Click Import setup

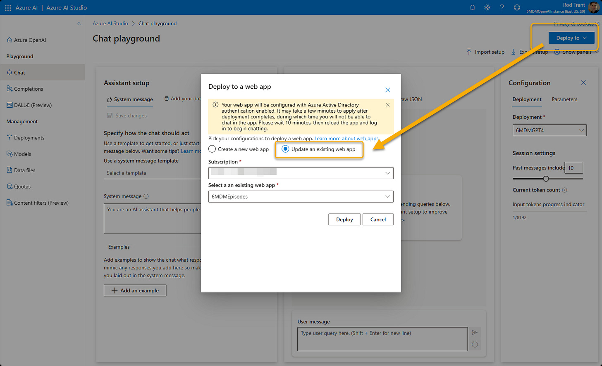485,52
